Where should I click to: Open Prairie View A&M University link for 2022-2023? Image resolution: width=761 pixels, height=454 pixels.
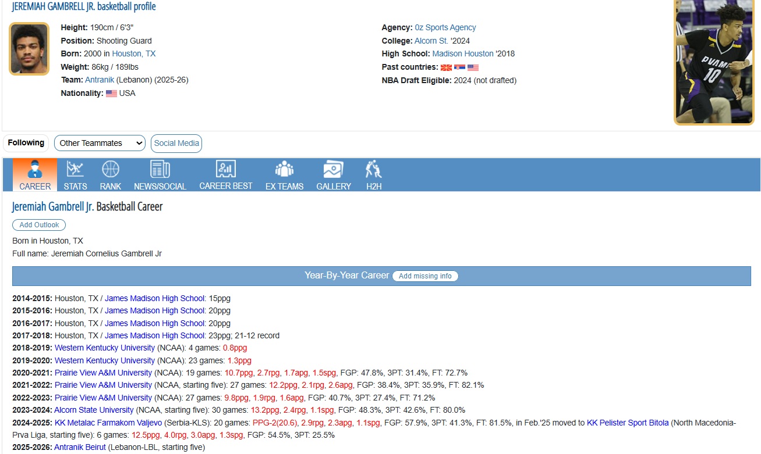click(103, 398)
